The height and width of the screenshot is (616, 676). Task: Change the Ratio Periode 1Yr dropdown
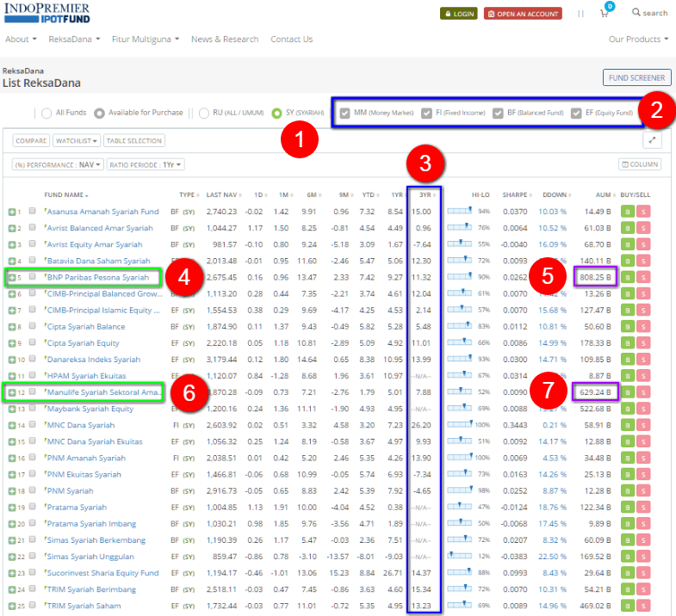(x=142, y=164)
